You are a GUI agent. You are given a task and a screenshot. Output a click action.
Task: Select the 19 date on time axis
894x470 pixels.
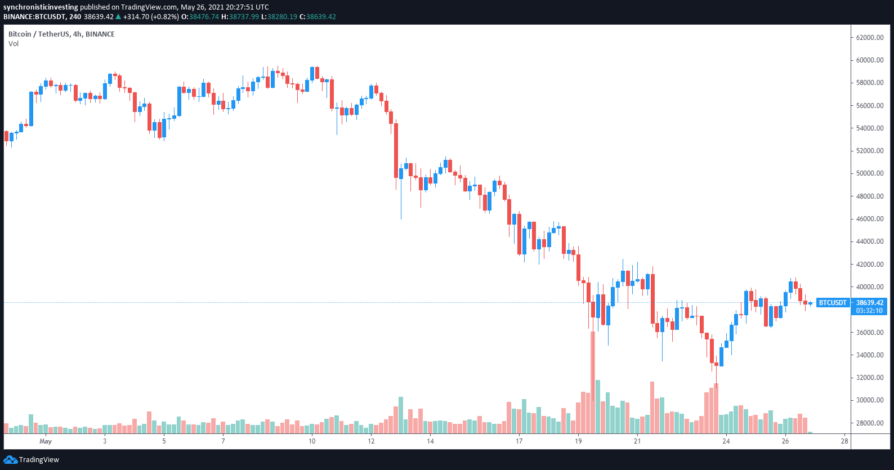(x=578, y=441)
